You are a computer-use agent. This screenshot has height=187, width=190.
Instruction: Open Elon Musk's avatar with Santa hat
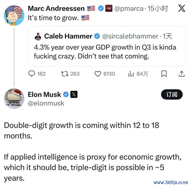(14, 99)
